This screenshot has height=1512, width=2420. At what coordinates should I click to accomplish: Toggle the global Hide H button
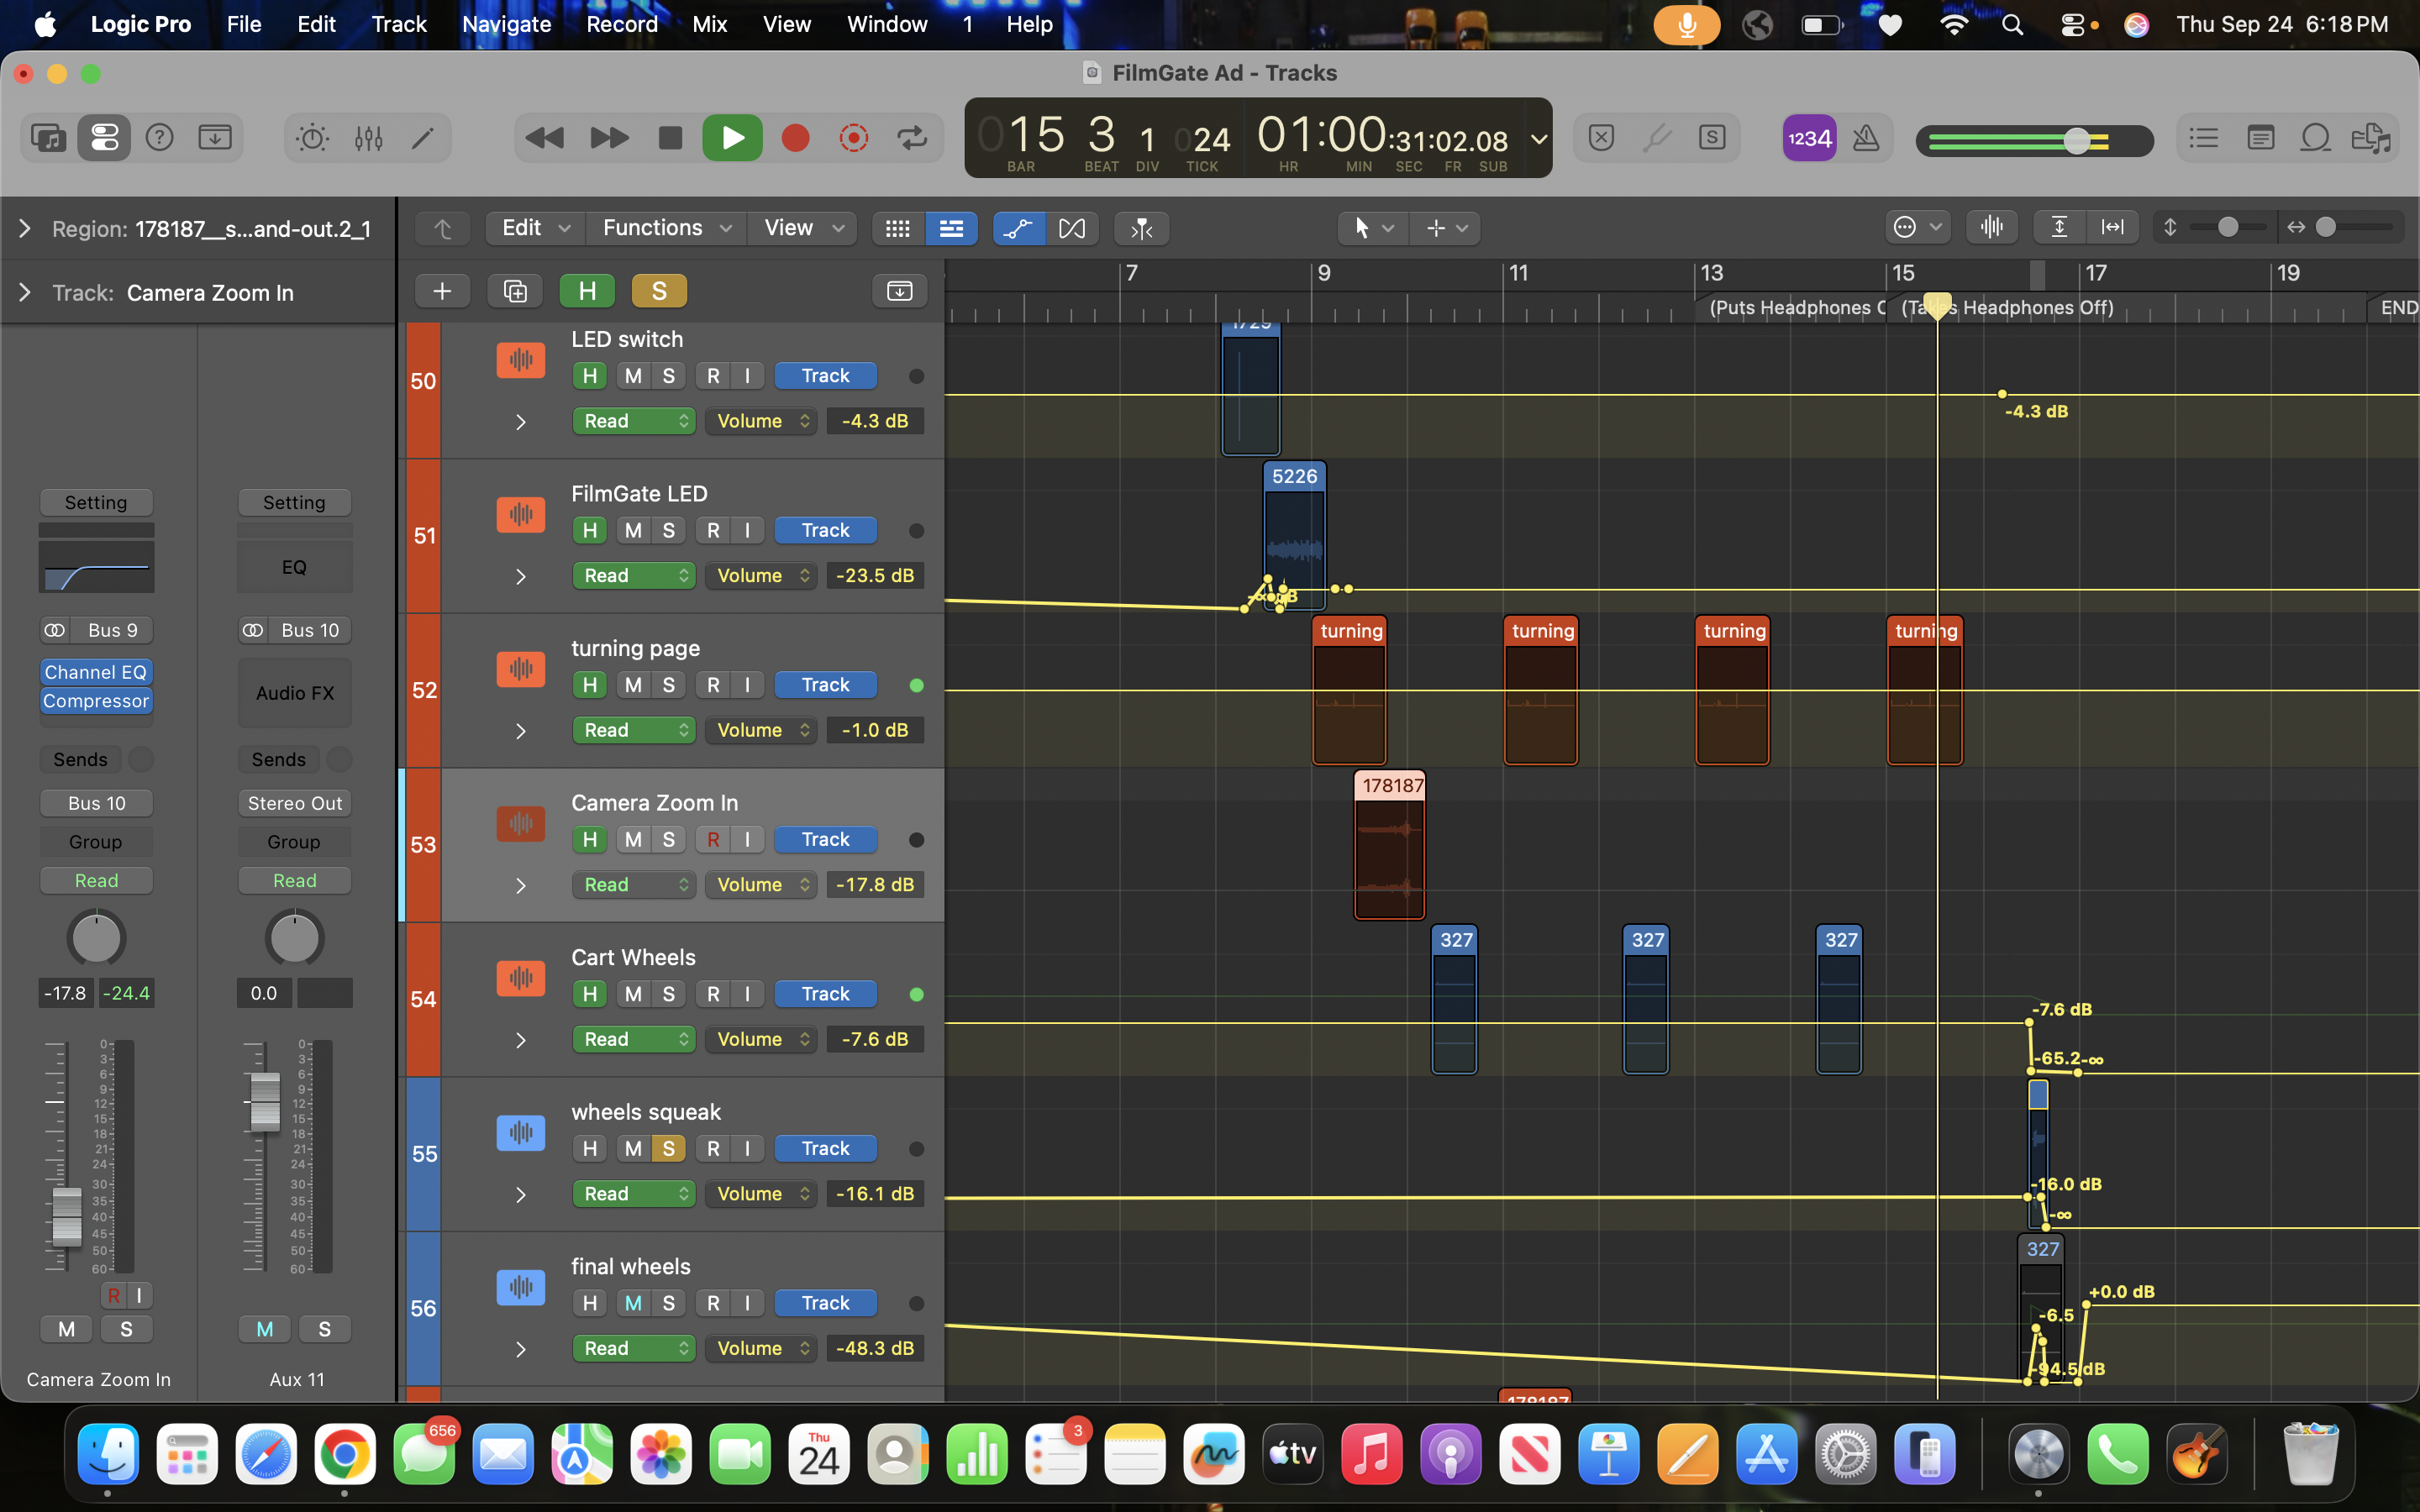pyautogui.click(x=587, y=291)
